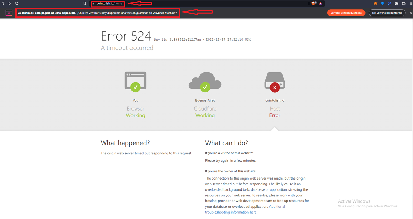Click 'Lo sentimos, esta página no está disponible.'
The image size is (413, 219).
coord(47,13)
